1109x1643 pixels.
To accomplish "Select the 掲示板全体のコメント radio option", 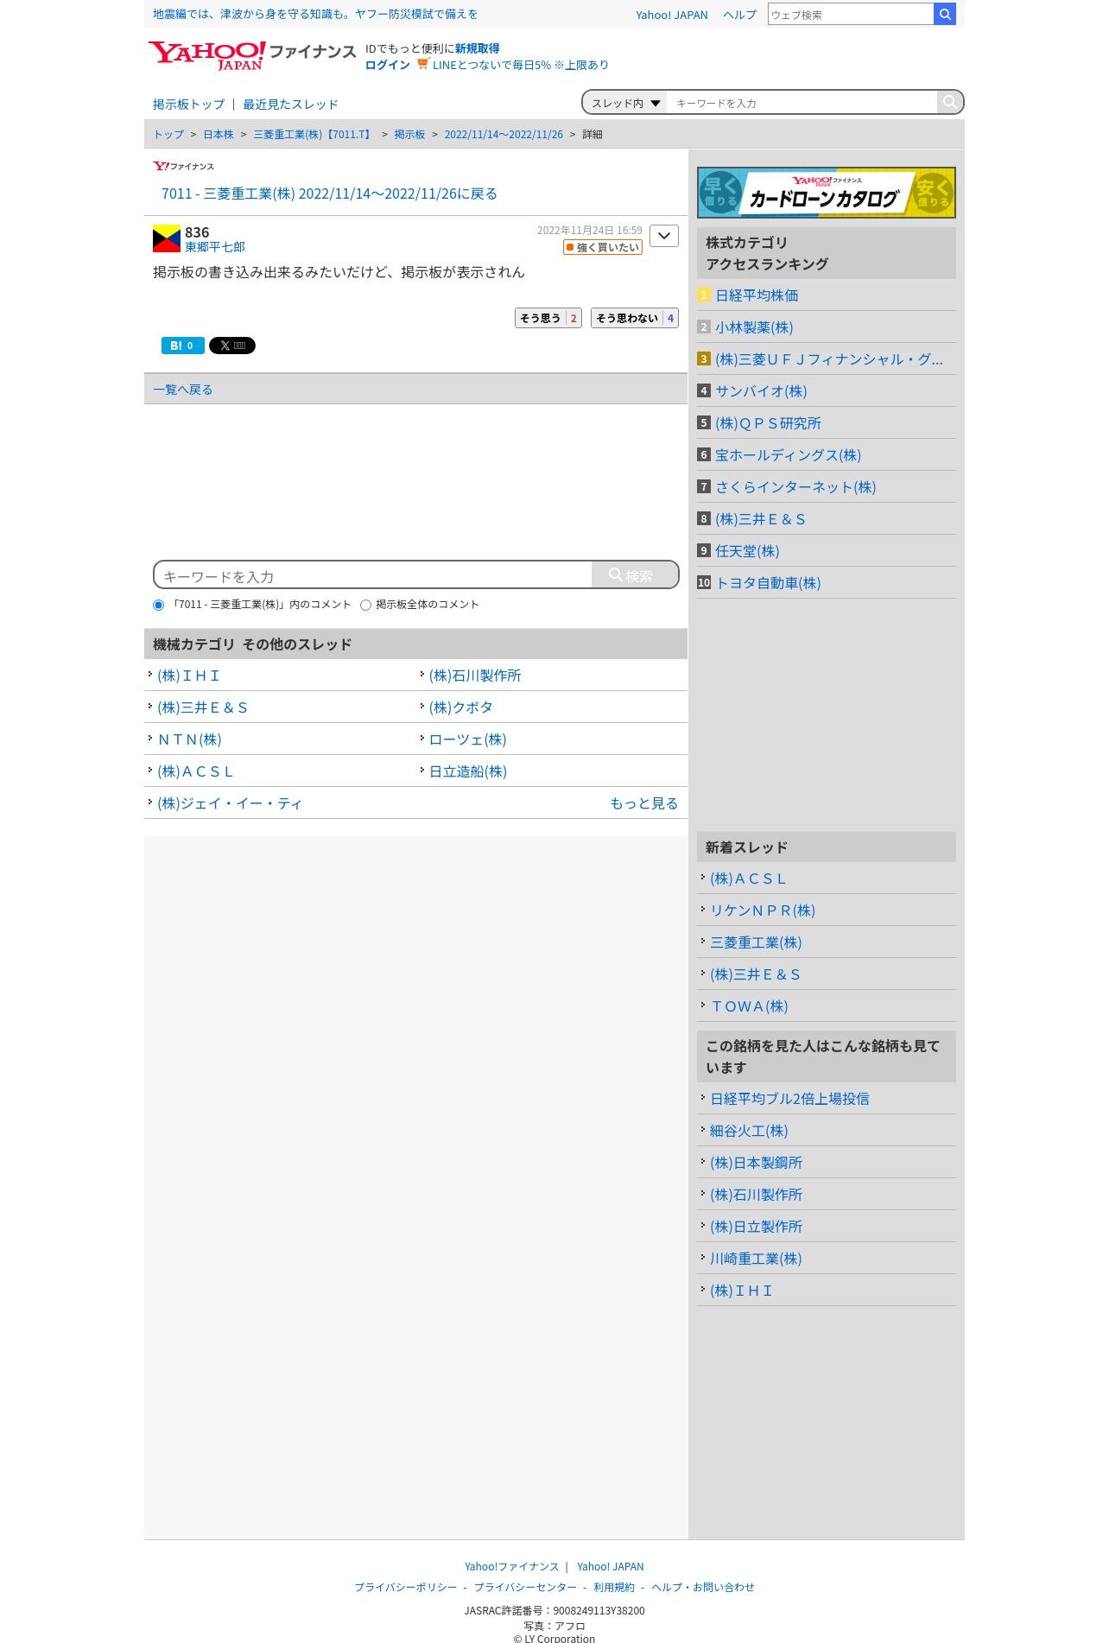I will (x=365, y=605).
